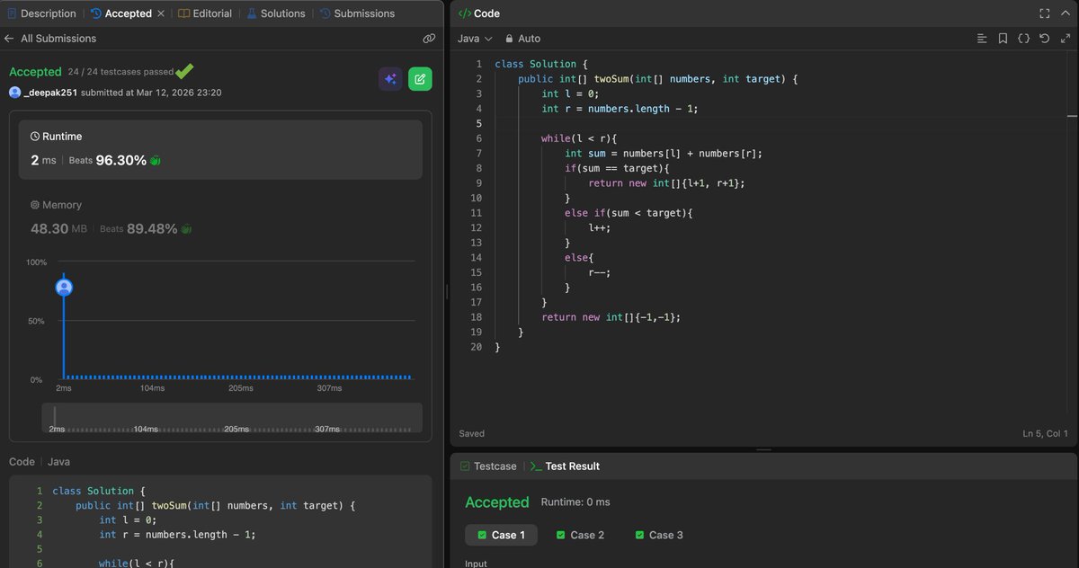Click the Solutions flask icon
1079x568 pixels.
(252, 13)
